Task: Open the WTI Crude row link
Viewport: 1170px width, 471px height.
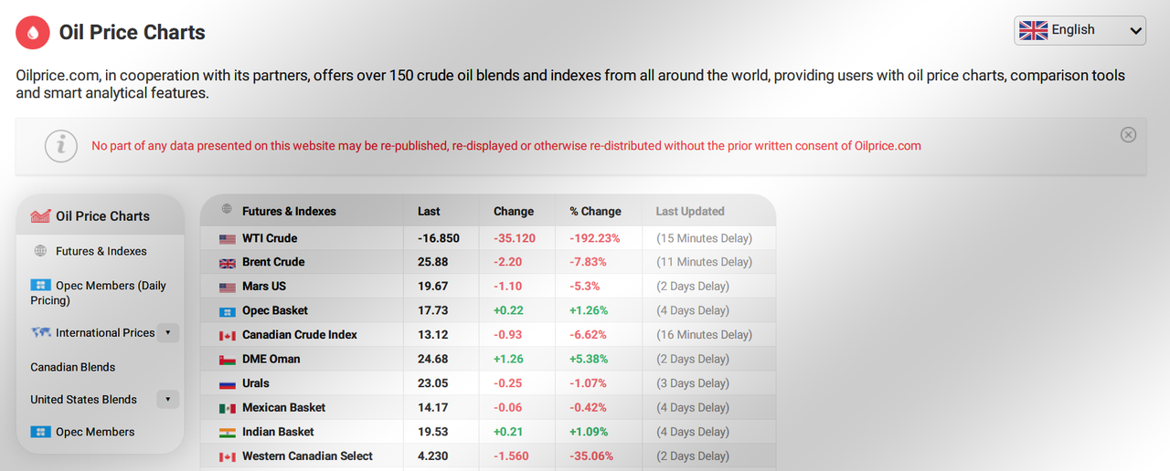Action: click(x=270, y=238)
